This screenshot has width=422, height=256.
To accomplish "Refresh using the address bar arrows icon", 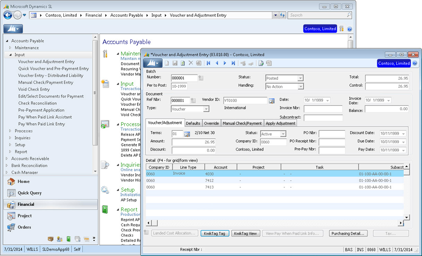I will tap(282, 15).
